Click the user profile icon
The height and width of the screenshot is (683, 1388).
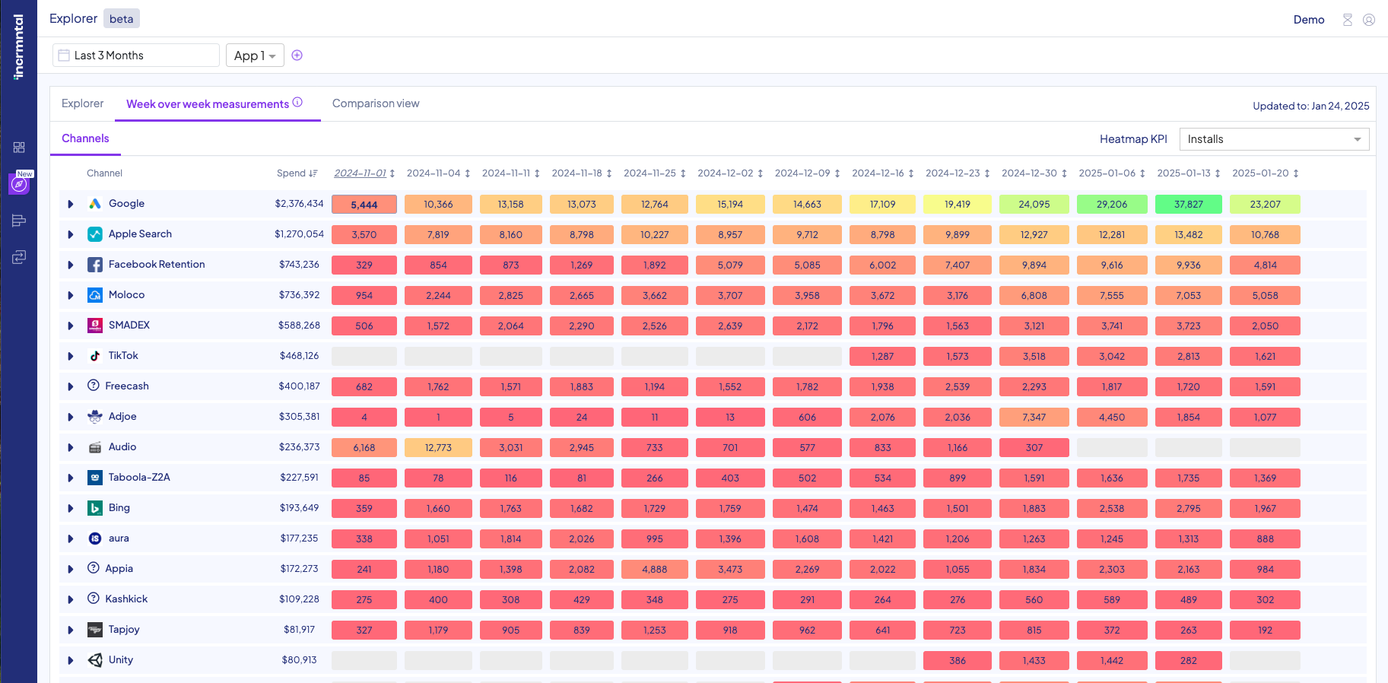[1368, 20]
